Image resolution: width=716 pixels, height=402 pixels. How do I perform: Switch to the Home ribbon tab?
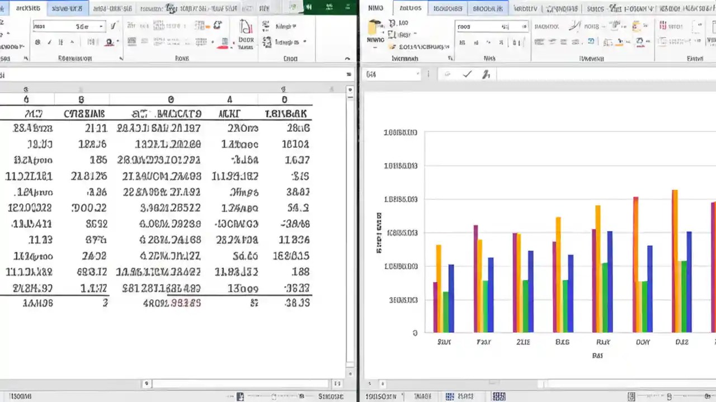tap(27, 8)
